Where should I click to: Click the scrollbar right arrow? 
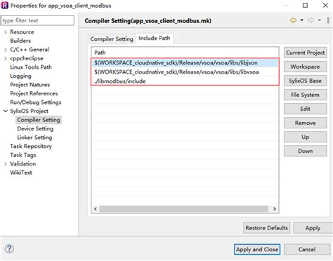tap(275, 208)
